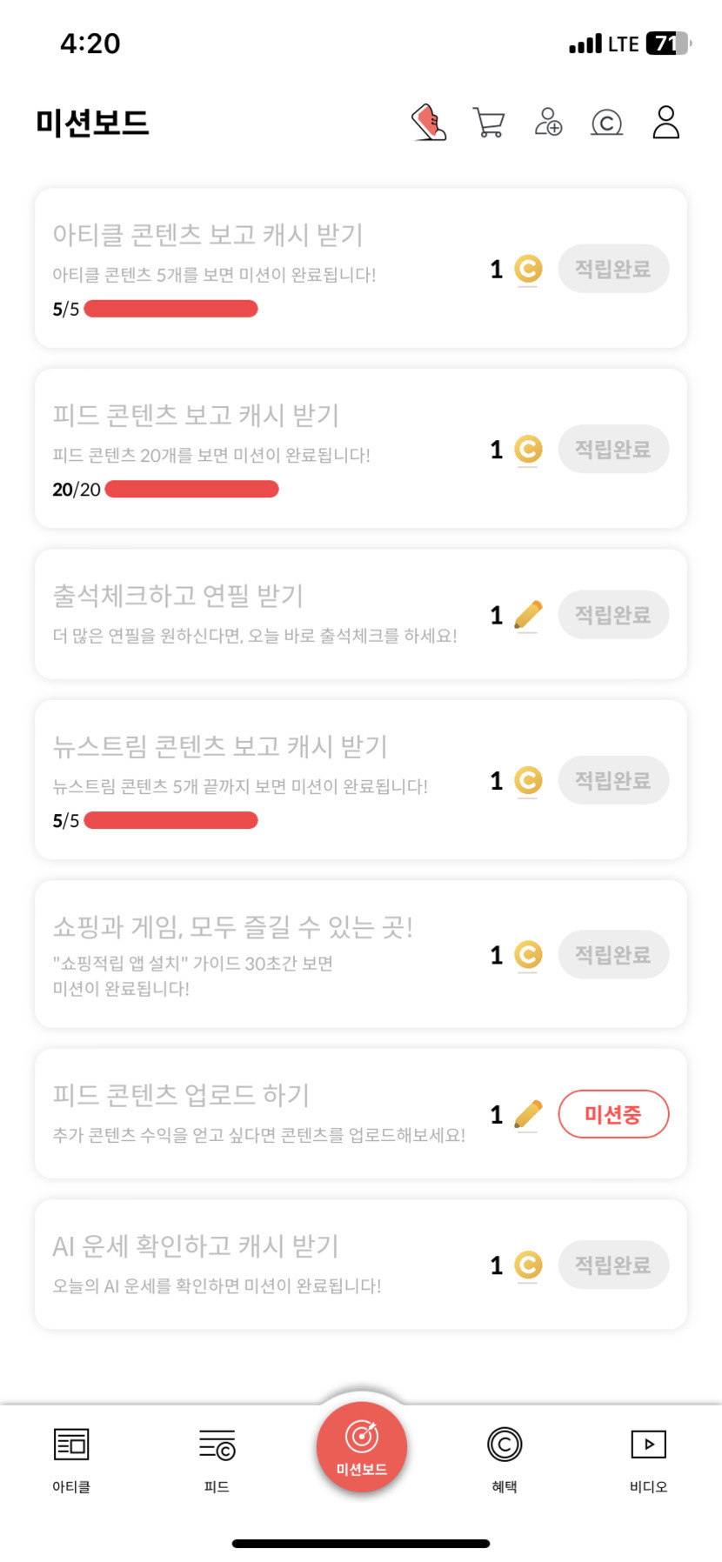
Task: Open the cash coin icon in header
Action: [606, 123]
